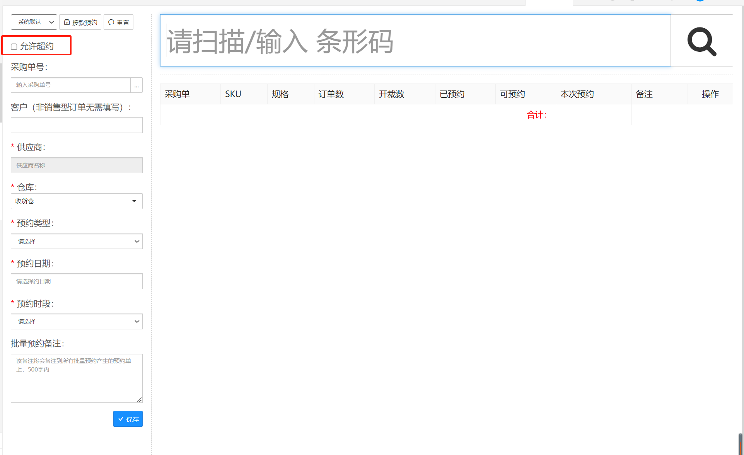Image resolution: width=744 pixels, height=455 pixels.
Task: Click the 可预约 column header
Action: click(512, 94)
